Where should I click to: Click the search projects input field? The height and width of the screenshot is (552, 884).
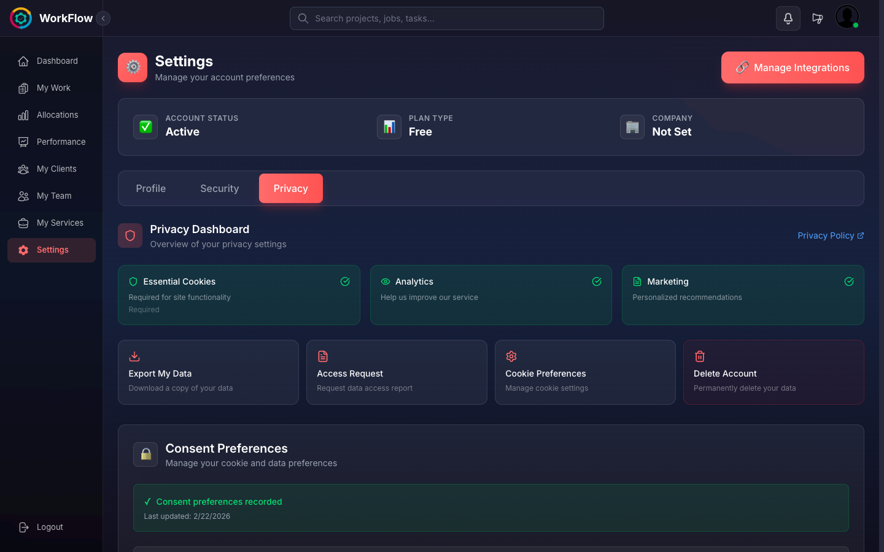click(446, 18)
